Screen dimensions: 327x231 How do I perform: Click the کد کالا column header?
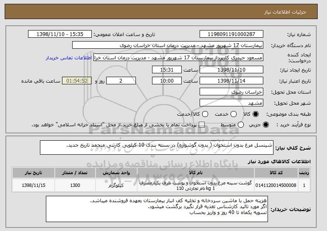click(x=276, y=173)
